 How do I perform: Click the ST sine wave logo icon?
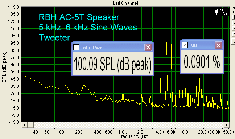click(221, 12)
